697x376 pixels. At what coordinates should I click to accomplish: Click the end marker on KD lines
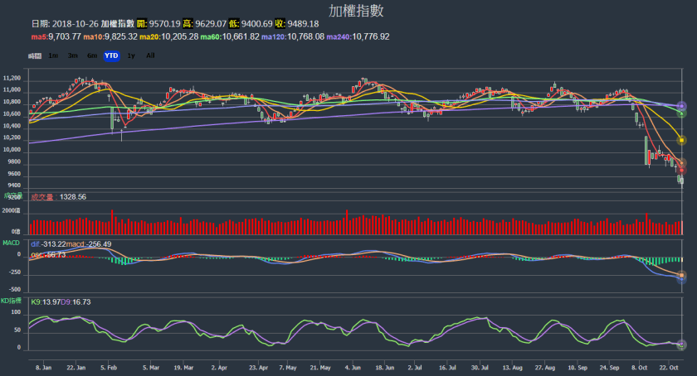tap(682, 344)
